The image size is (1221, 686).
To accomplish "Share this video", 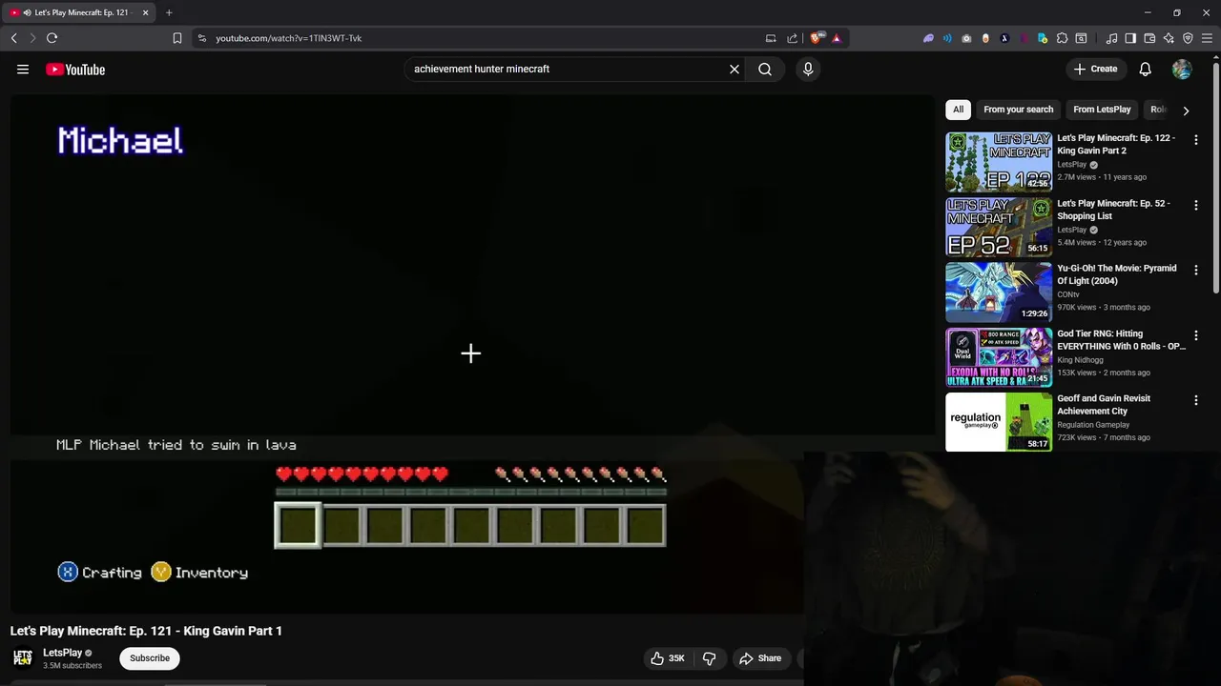I will (760, 658).
